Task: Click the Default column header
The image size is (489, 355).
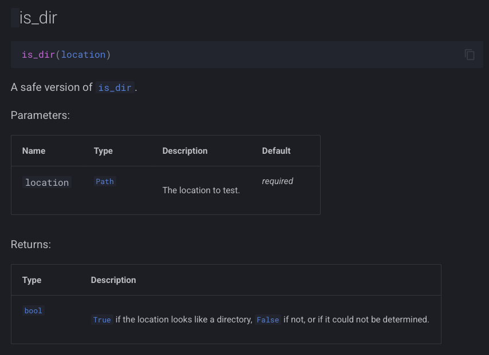Action: pyautogui.click(x=277, y=151)
